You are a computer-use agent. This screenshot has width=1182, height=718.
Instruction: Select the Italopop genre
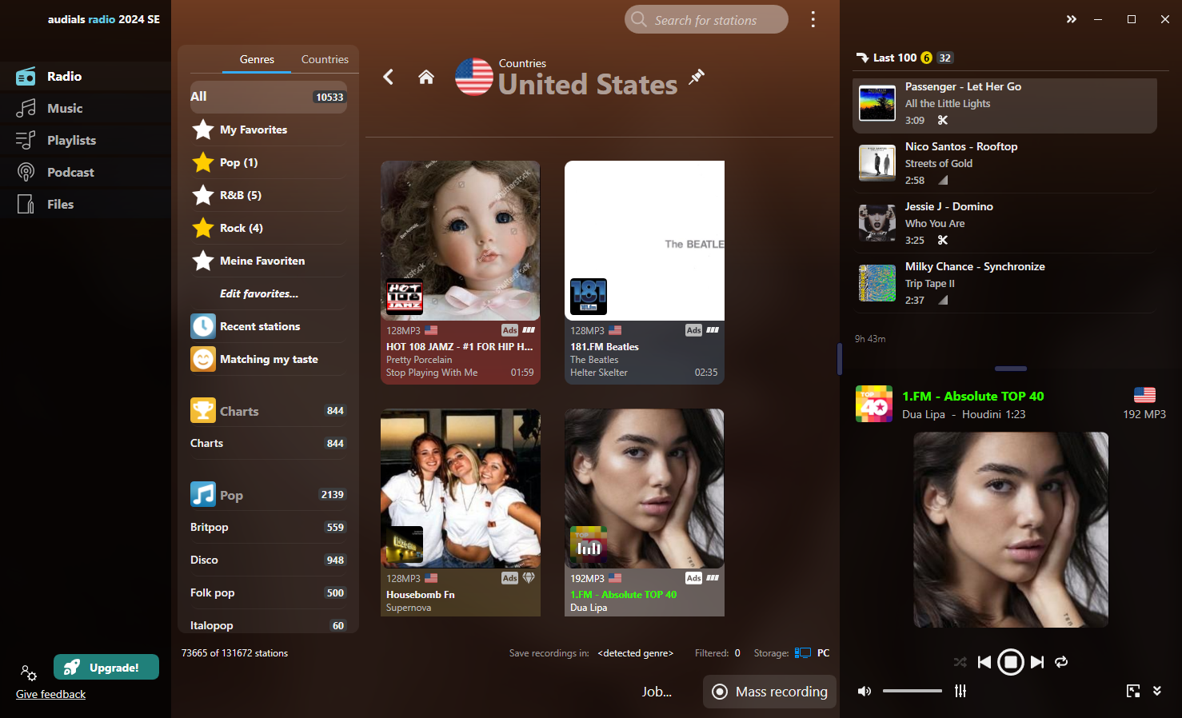(x=268, y=625)
